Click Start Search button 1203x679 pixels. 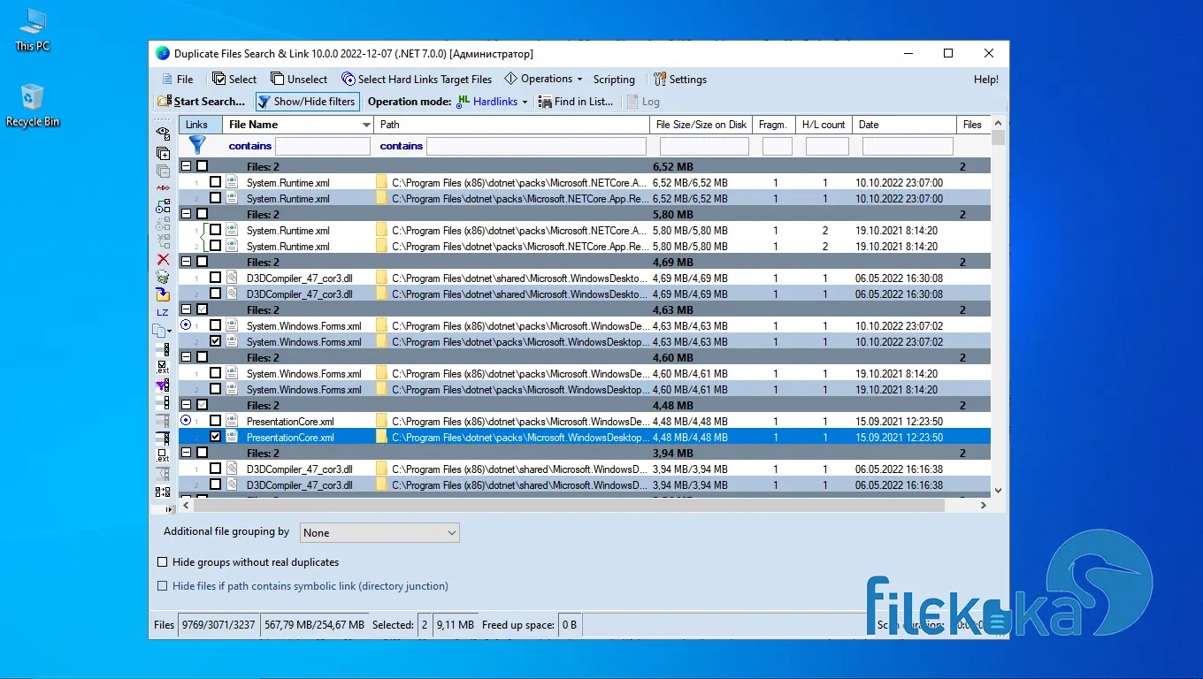(x=202, y=102)
